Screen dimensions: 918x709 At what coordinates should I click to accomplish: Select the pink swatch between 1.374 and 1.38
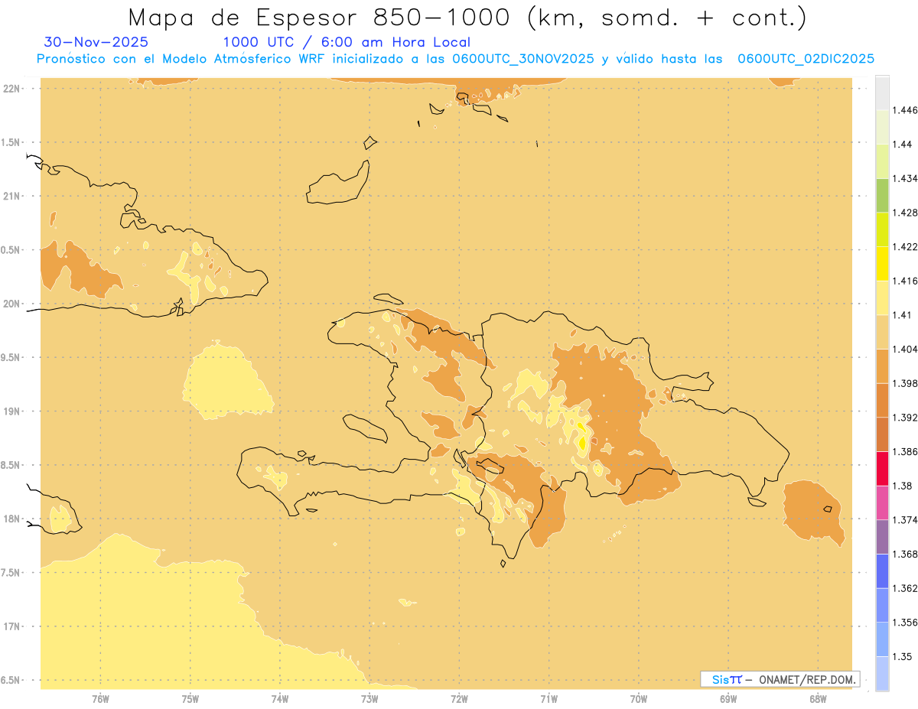pyautogui.click(x=882, y=502)
